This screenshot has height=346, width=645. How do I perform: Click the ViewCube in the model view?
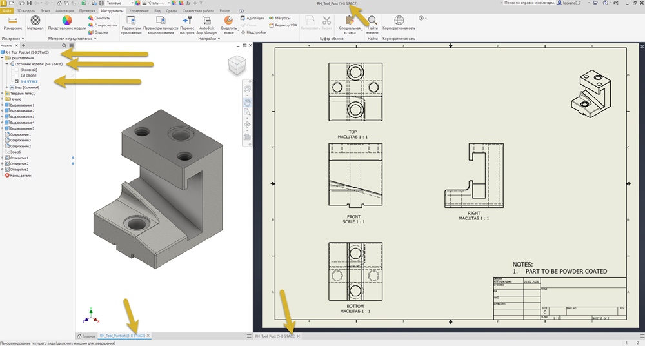click(x=237, y=65)
